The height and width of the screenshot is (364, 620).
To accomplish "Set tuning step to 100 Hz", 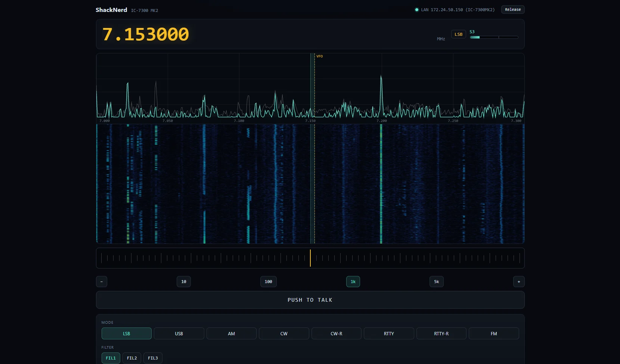I will [269, 282].
